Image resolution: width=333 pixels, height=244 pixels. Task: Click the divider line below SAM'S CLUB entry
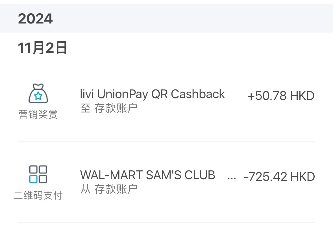(166, 223)
